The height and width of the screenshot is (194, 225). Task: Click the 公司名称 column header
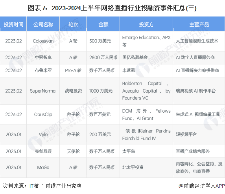pyautogui.click(x=43, y=24)
